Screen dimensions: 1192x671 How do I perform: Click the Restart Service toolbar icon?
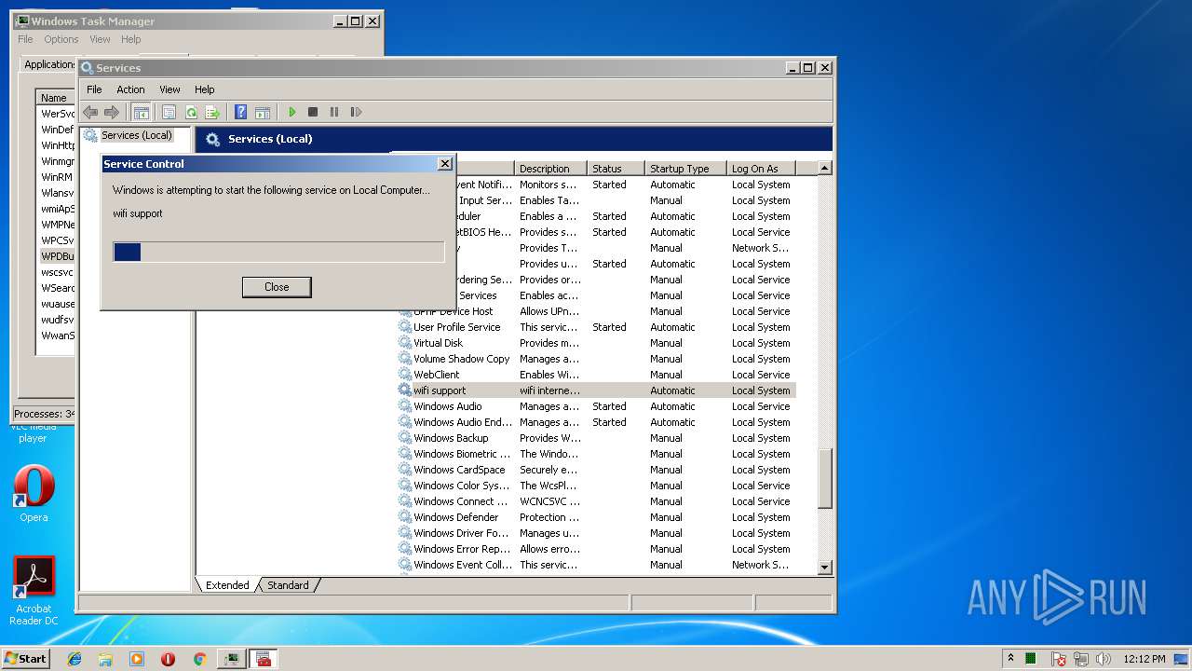pyautogui.click(x=356, y=112)
